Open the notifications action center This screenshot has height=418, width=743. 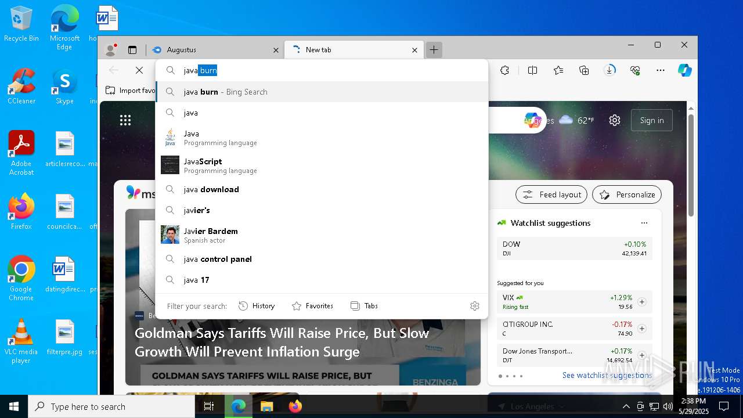point(724,406)
